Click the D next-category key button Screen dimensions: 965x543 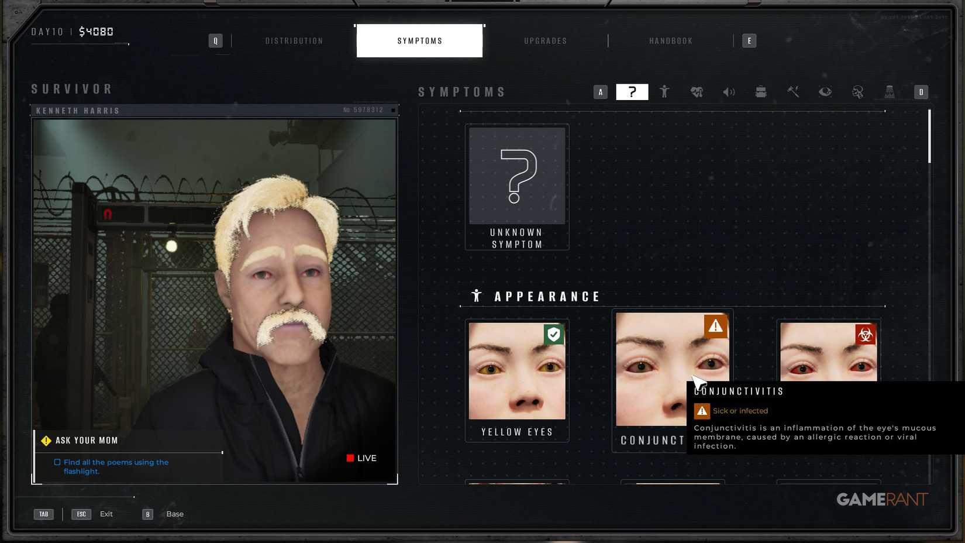(x=921, y=92)
